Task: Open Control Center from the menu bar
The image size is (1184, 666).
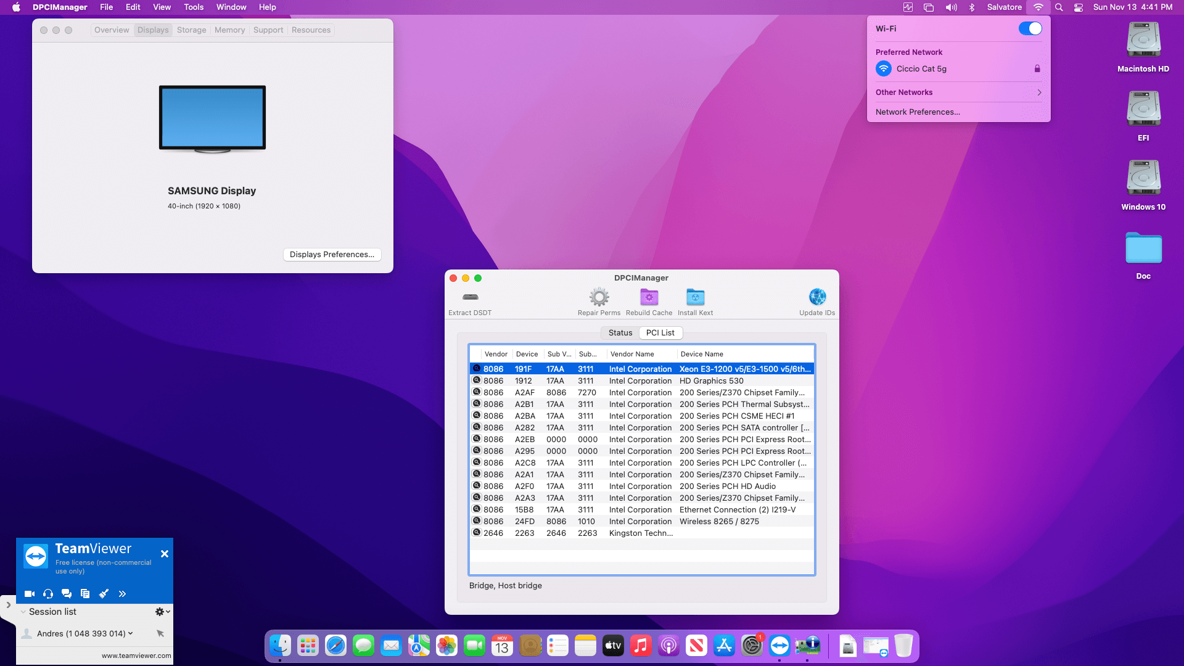Action: click(1079, 7)
